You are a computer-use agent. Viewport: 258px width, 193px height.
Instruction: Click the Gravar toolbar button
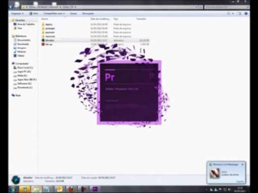pyautogui.click(x=73, y=13)
